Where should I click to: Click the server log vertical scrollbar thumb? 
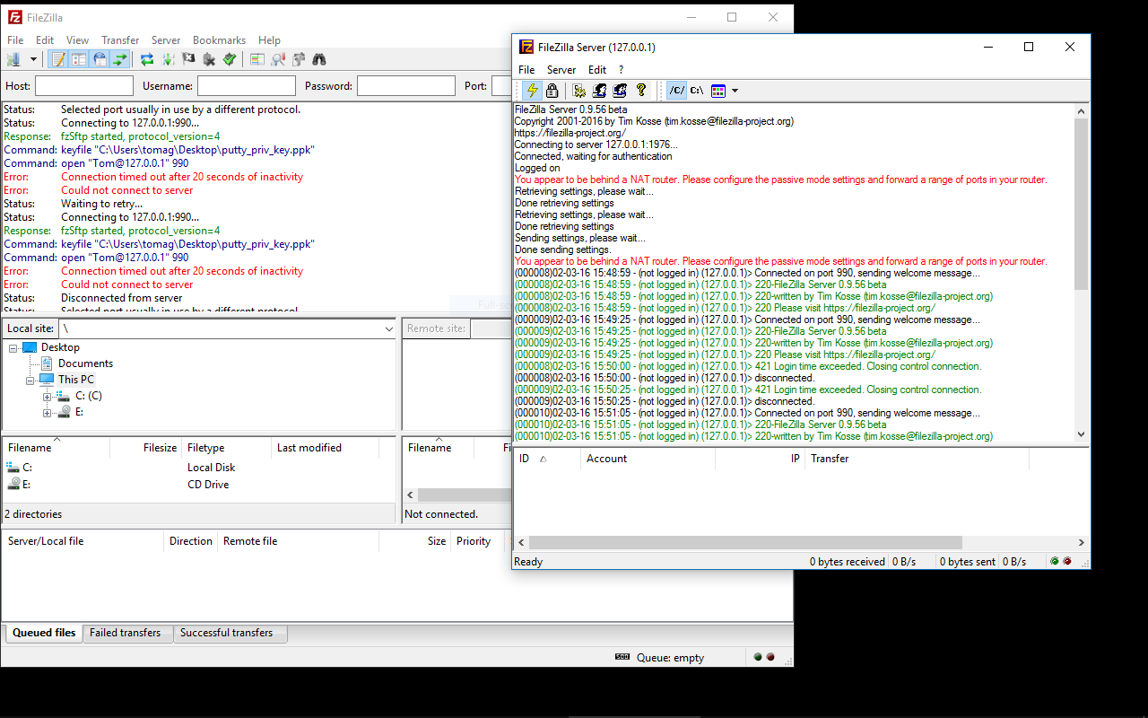1081,203
